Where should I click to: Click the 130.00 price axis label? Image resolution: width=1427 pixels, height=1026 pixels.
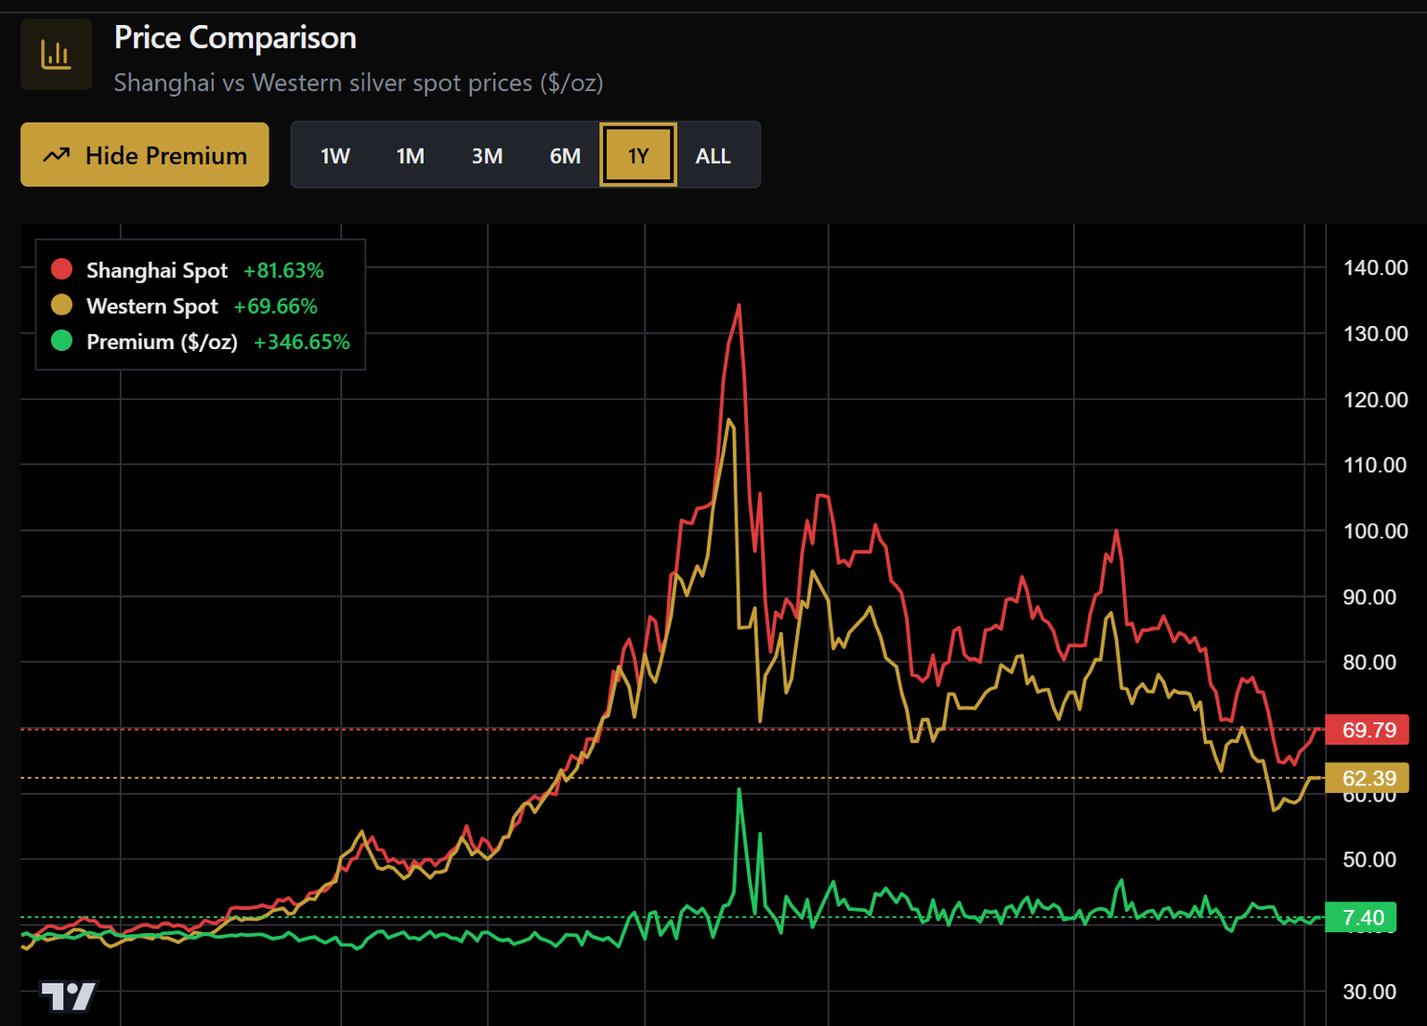click(x=1376, y=333)
